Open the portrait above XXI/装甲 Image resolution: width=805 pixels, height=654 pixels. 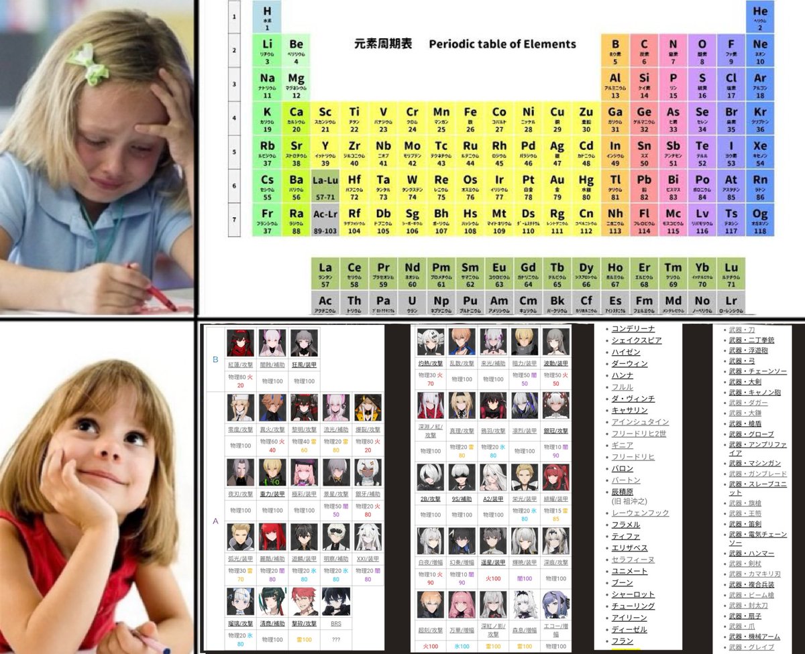click(x=368, y=537)
